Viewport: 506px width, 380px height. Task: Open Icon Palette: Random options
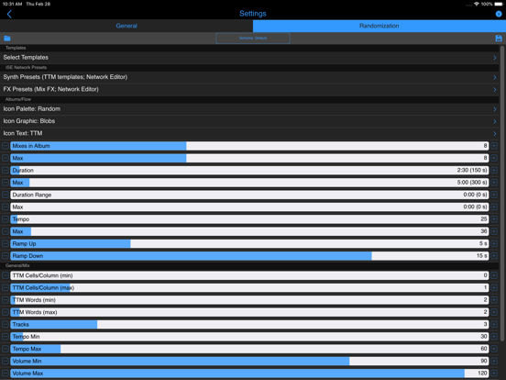(x=249, y=109)
